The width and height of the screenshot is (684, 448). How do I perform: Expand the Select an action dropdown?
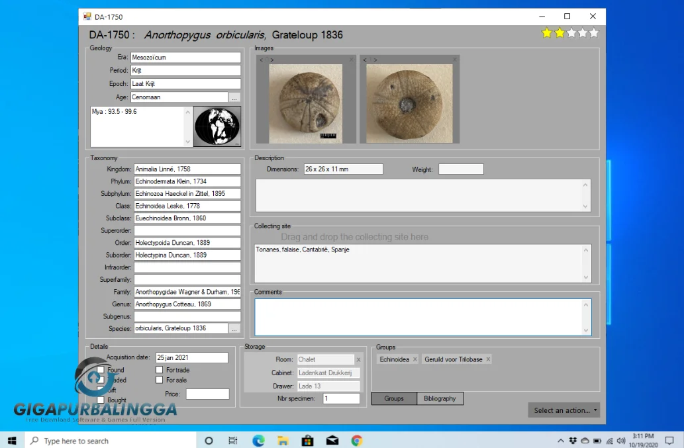[x=564, y=410]
